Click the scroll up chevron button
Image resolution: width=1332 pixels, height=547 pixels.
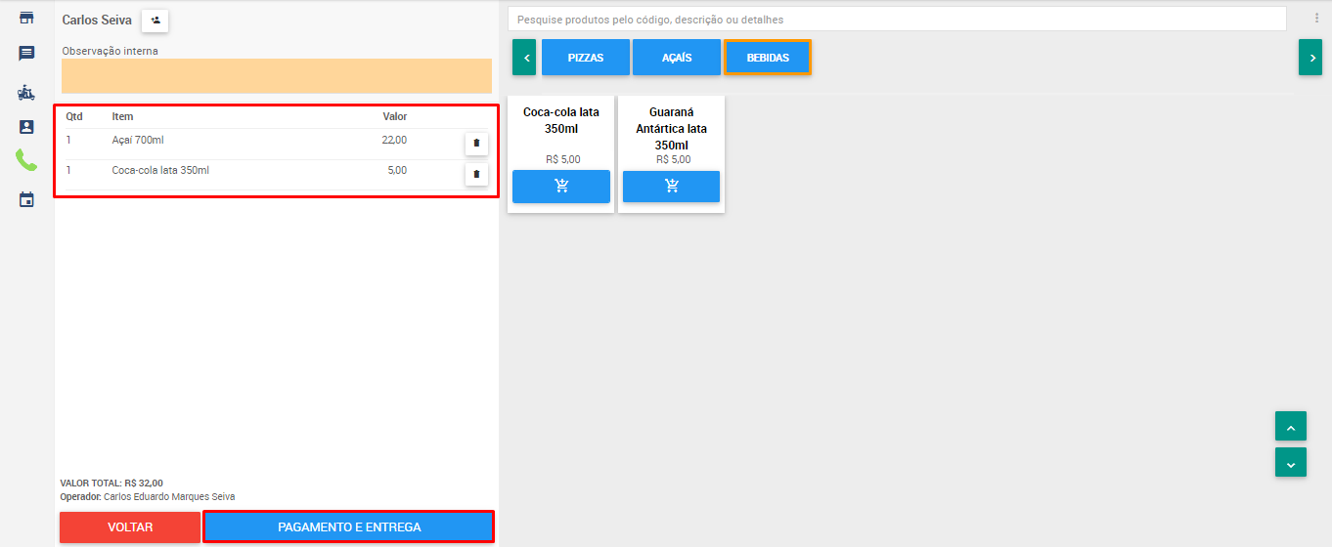[x=1290, y=427]
